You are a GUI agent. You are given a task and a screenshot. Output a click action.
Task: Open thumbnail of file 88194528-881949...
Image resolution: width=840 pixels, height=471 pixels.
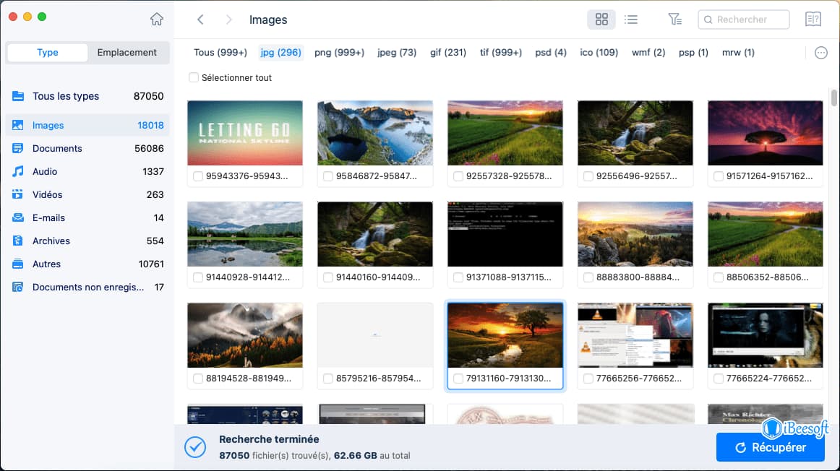click(x=245, y=335)
